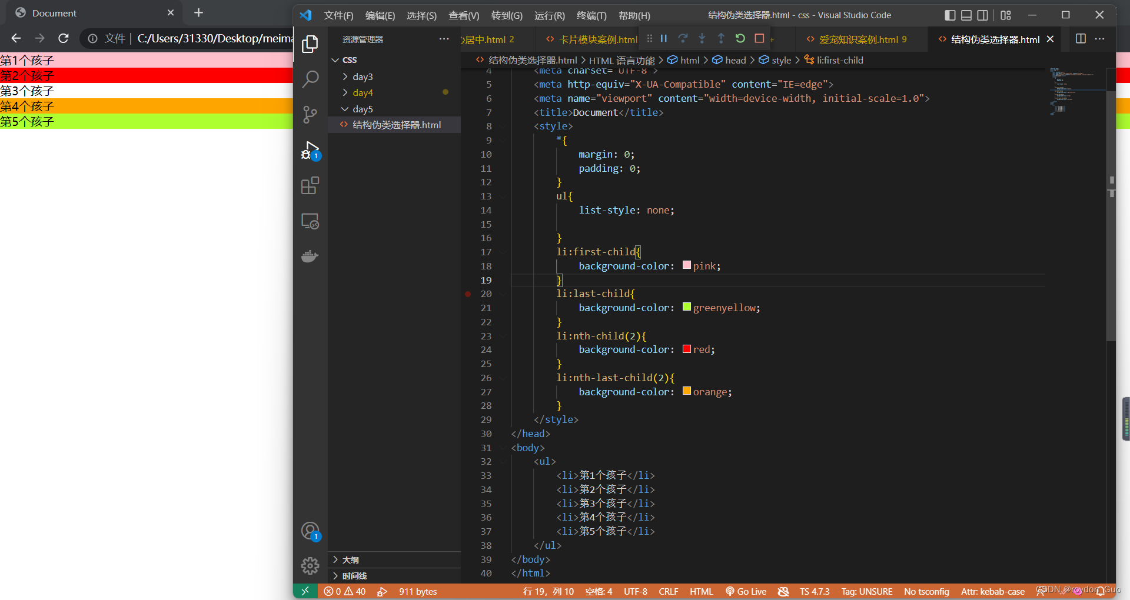
Task: Open Run and Debug view
Action: tap(310, 151)
